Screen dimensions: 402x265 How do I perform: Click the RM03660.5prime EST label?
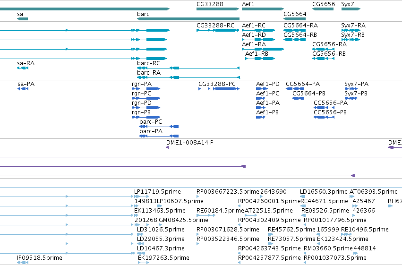[328, 248]
